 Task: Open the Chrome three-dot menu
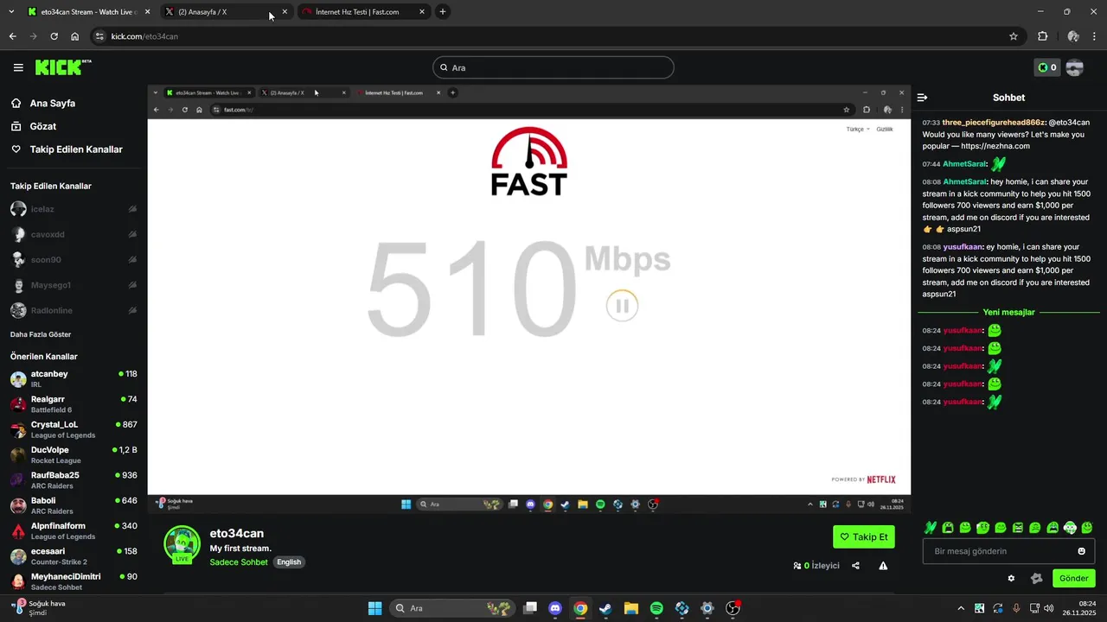pyautogui.click(x=1095, y=36)
